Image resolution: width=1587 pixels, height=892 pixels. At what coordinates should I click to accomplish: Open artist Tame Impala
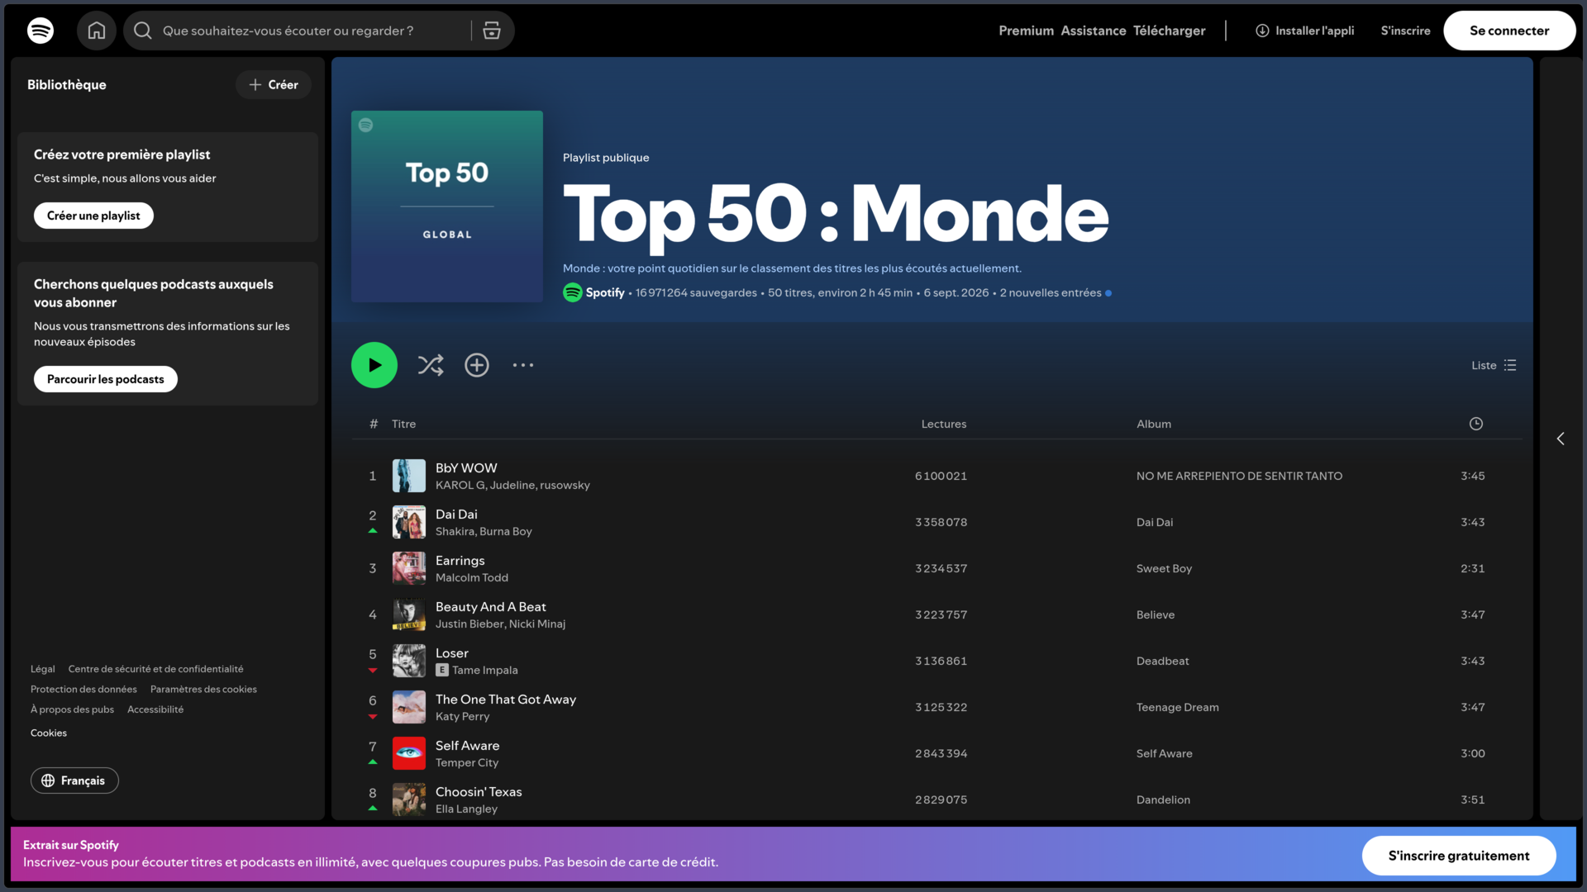click(x=485, y=670)
